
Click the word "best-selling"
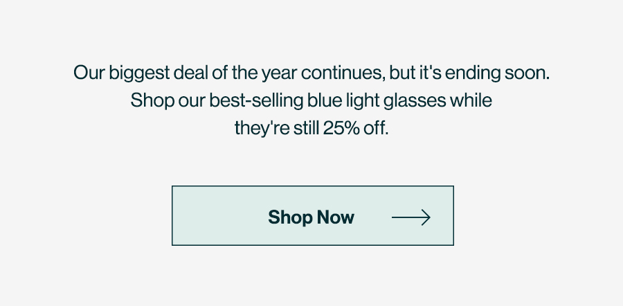tap(256, 100)
